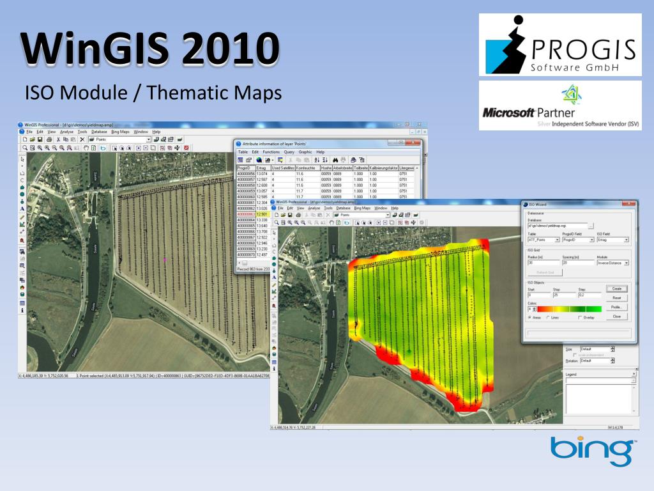Screen dimensions: 654x491
Task: Click red stop icon at left toolbar end
Action: tap(186, 148)
